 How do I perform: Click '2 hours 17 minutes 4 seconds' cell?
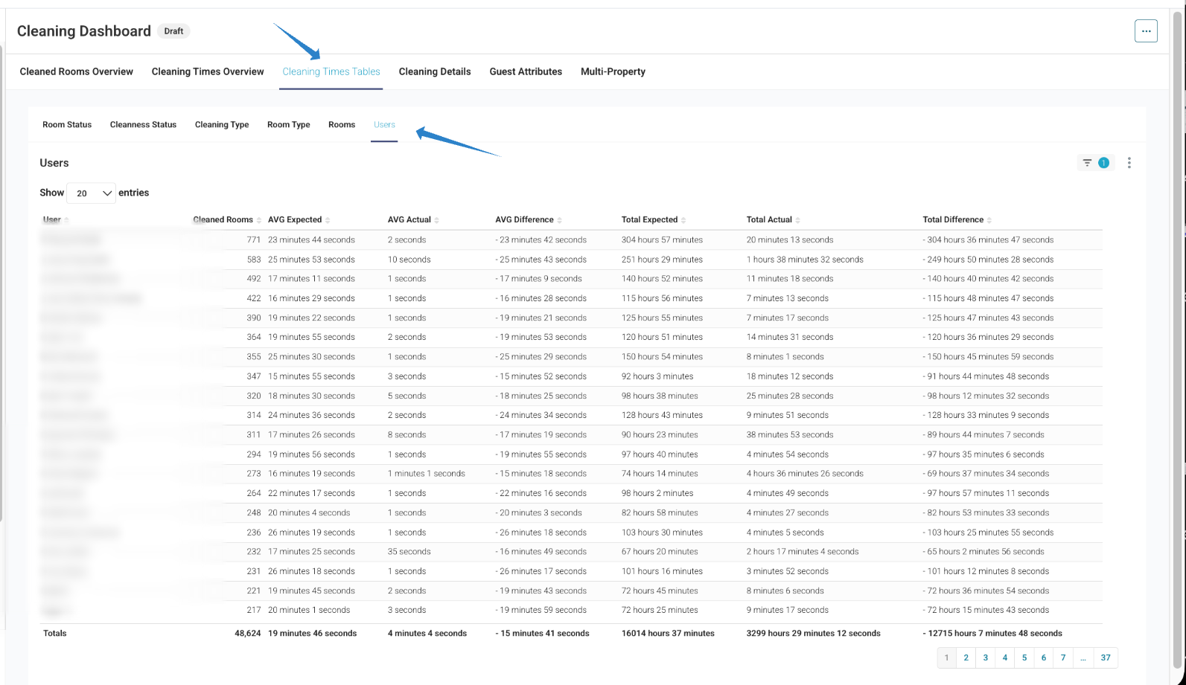coord(803,552)
